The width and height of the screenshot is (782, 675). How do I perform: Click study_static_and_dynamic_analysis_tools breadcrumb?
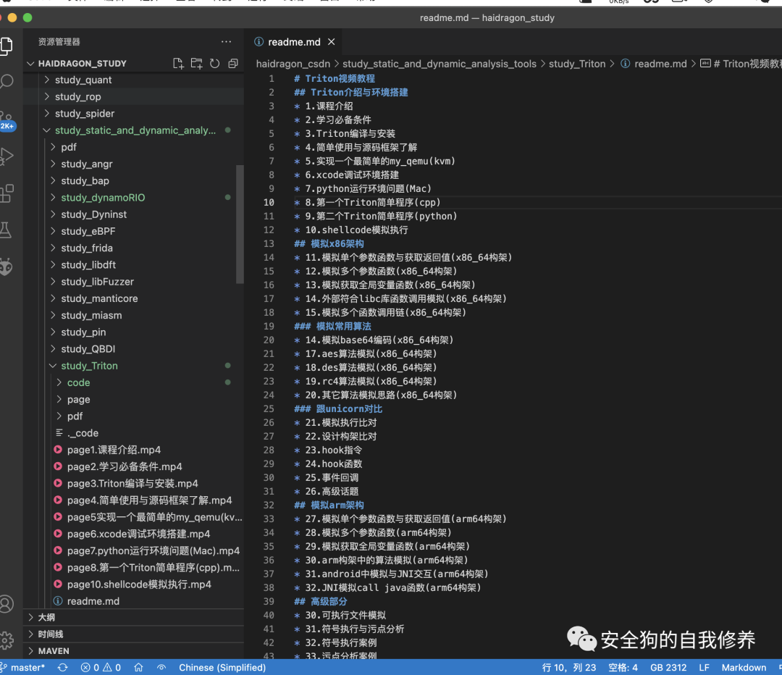[440, 64]
